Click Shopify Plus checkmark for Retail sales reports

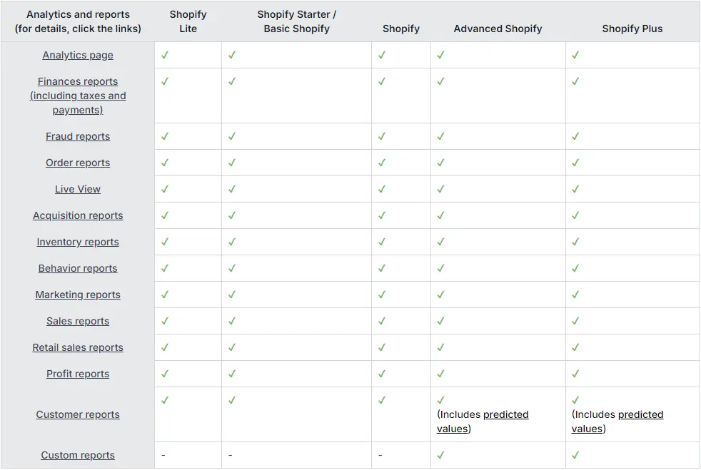pyautogui.click(x=575, y=347)
